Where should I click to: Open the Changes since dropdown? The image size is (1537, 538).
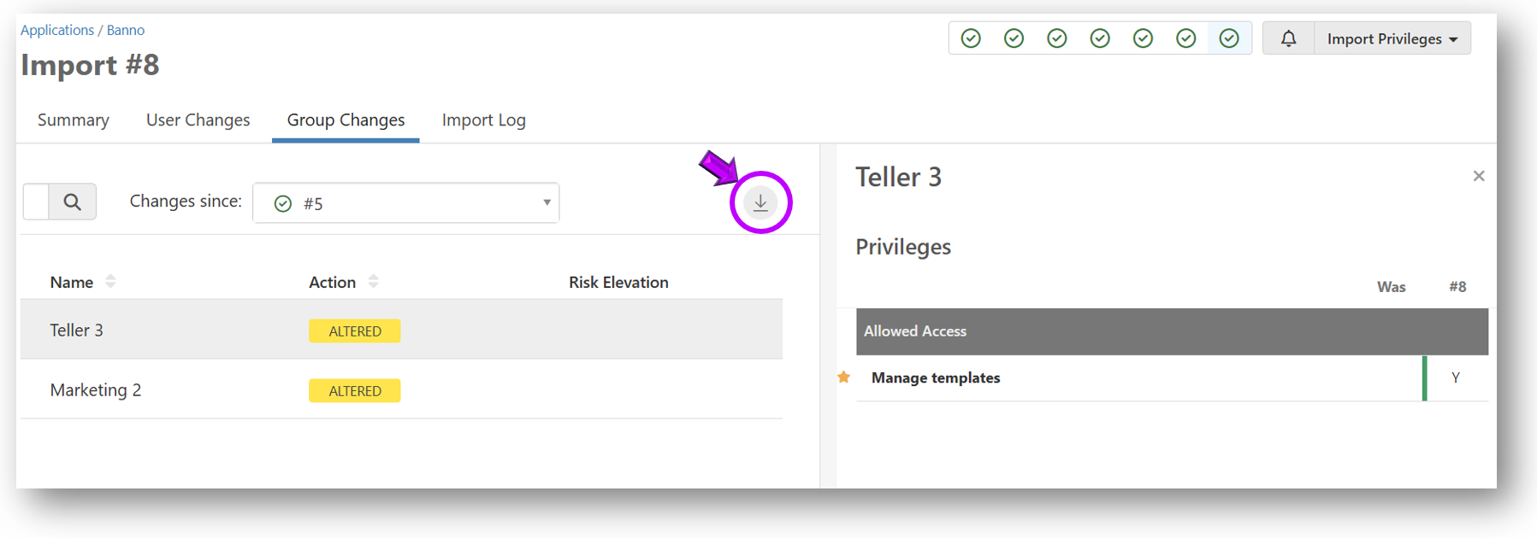click(406, 203)
